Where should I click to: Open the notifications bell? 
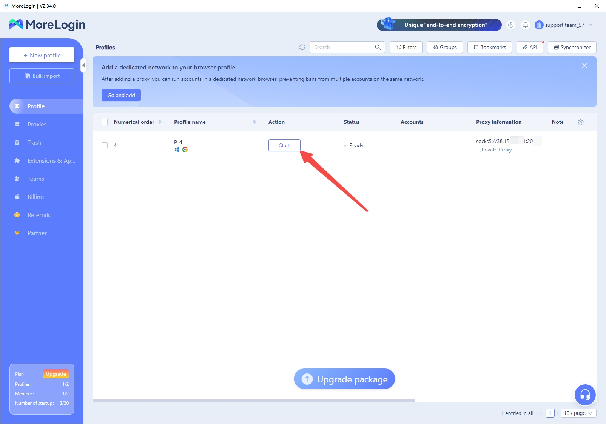point(525,25)
